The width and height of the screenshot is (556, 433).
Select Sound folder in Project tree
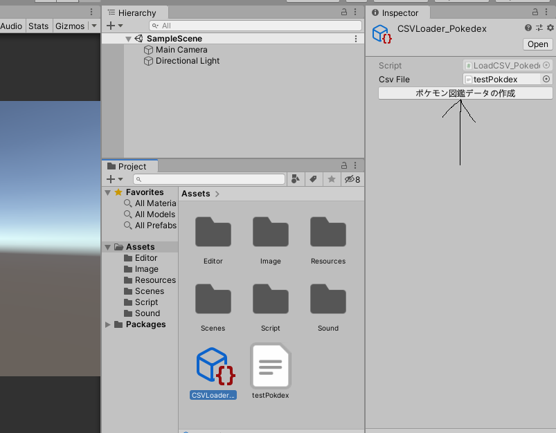tap(142, 313)
